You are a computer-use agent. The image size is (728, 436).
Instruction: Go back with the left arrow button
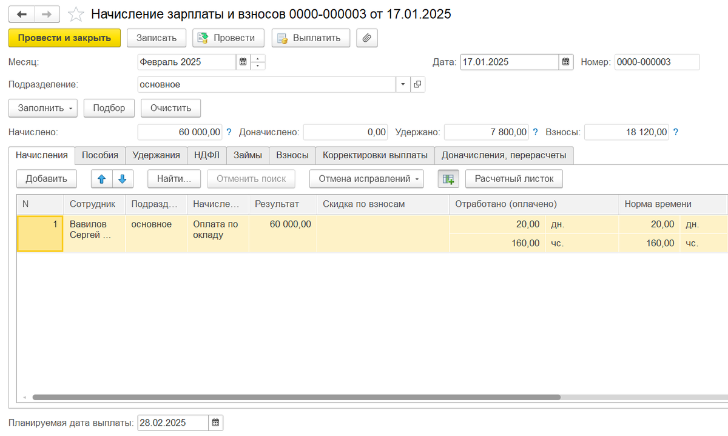(22, 14)
